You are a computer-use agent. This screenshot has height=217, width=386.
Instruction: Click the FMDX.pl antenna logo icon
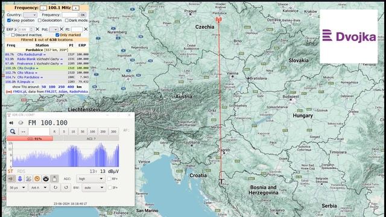coord(9,92)
